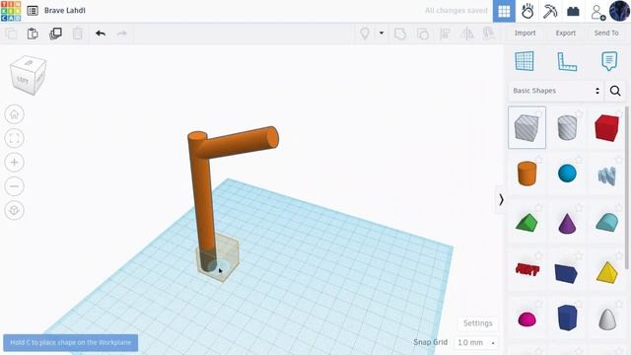The height and width of the screenshot is (355, 631).
Task: Select the dark blue Wedge shape
Action: click(x=566, y=273)
